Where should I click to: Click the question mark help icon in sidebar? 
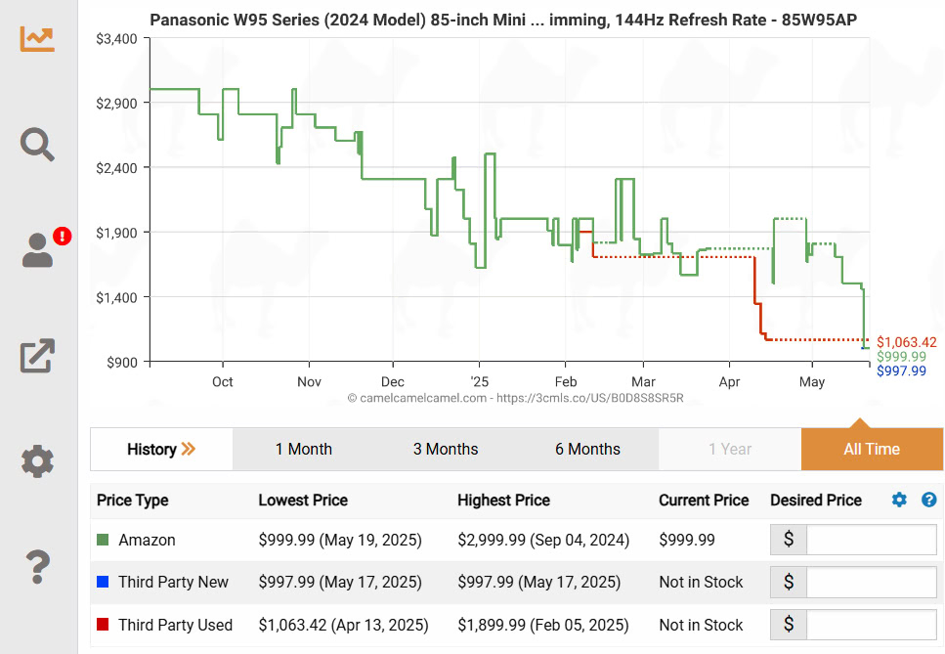point(38,565)
